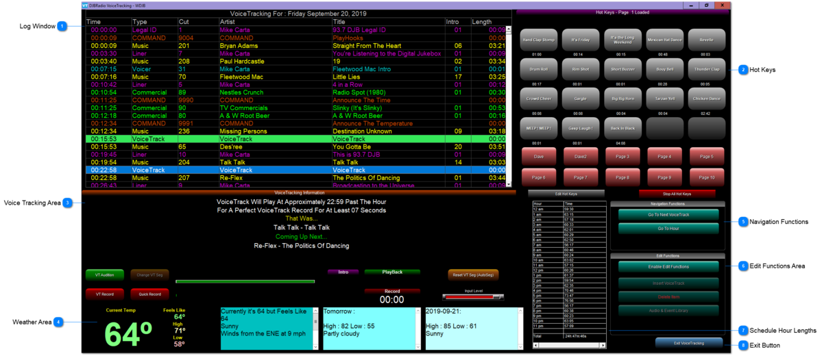Click the Quick Record button
822x356 pixels.
pos(150,294)
